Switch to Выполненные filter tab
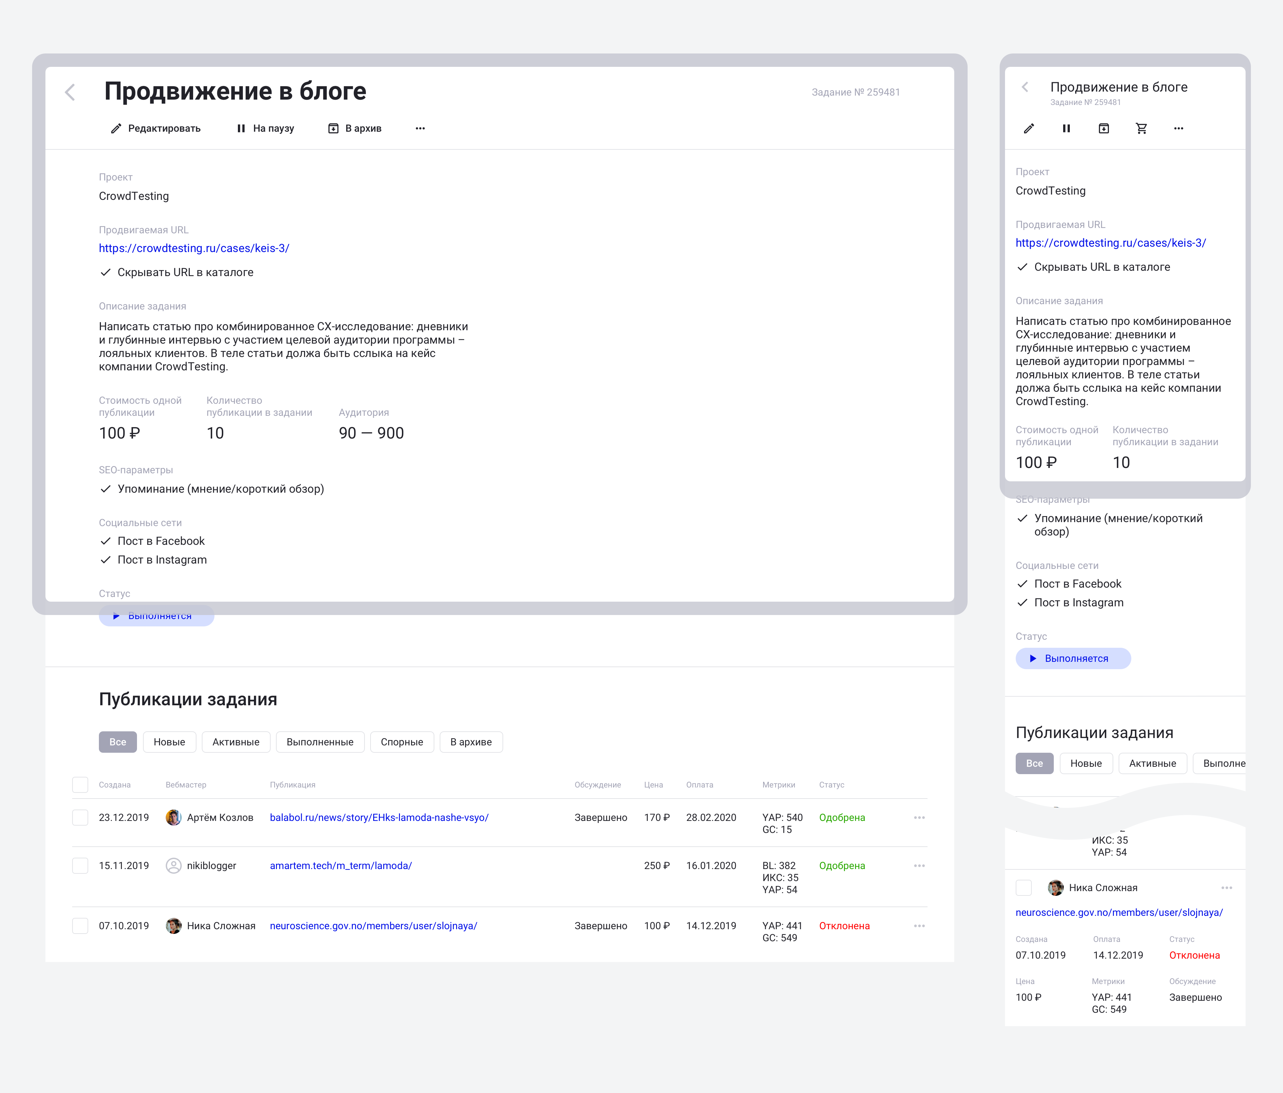Screen dimensions: 1283x1093 click(319, 742)
